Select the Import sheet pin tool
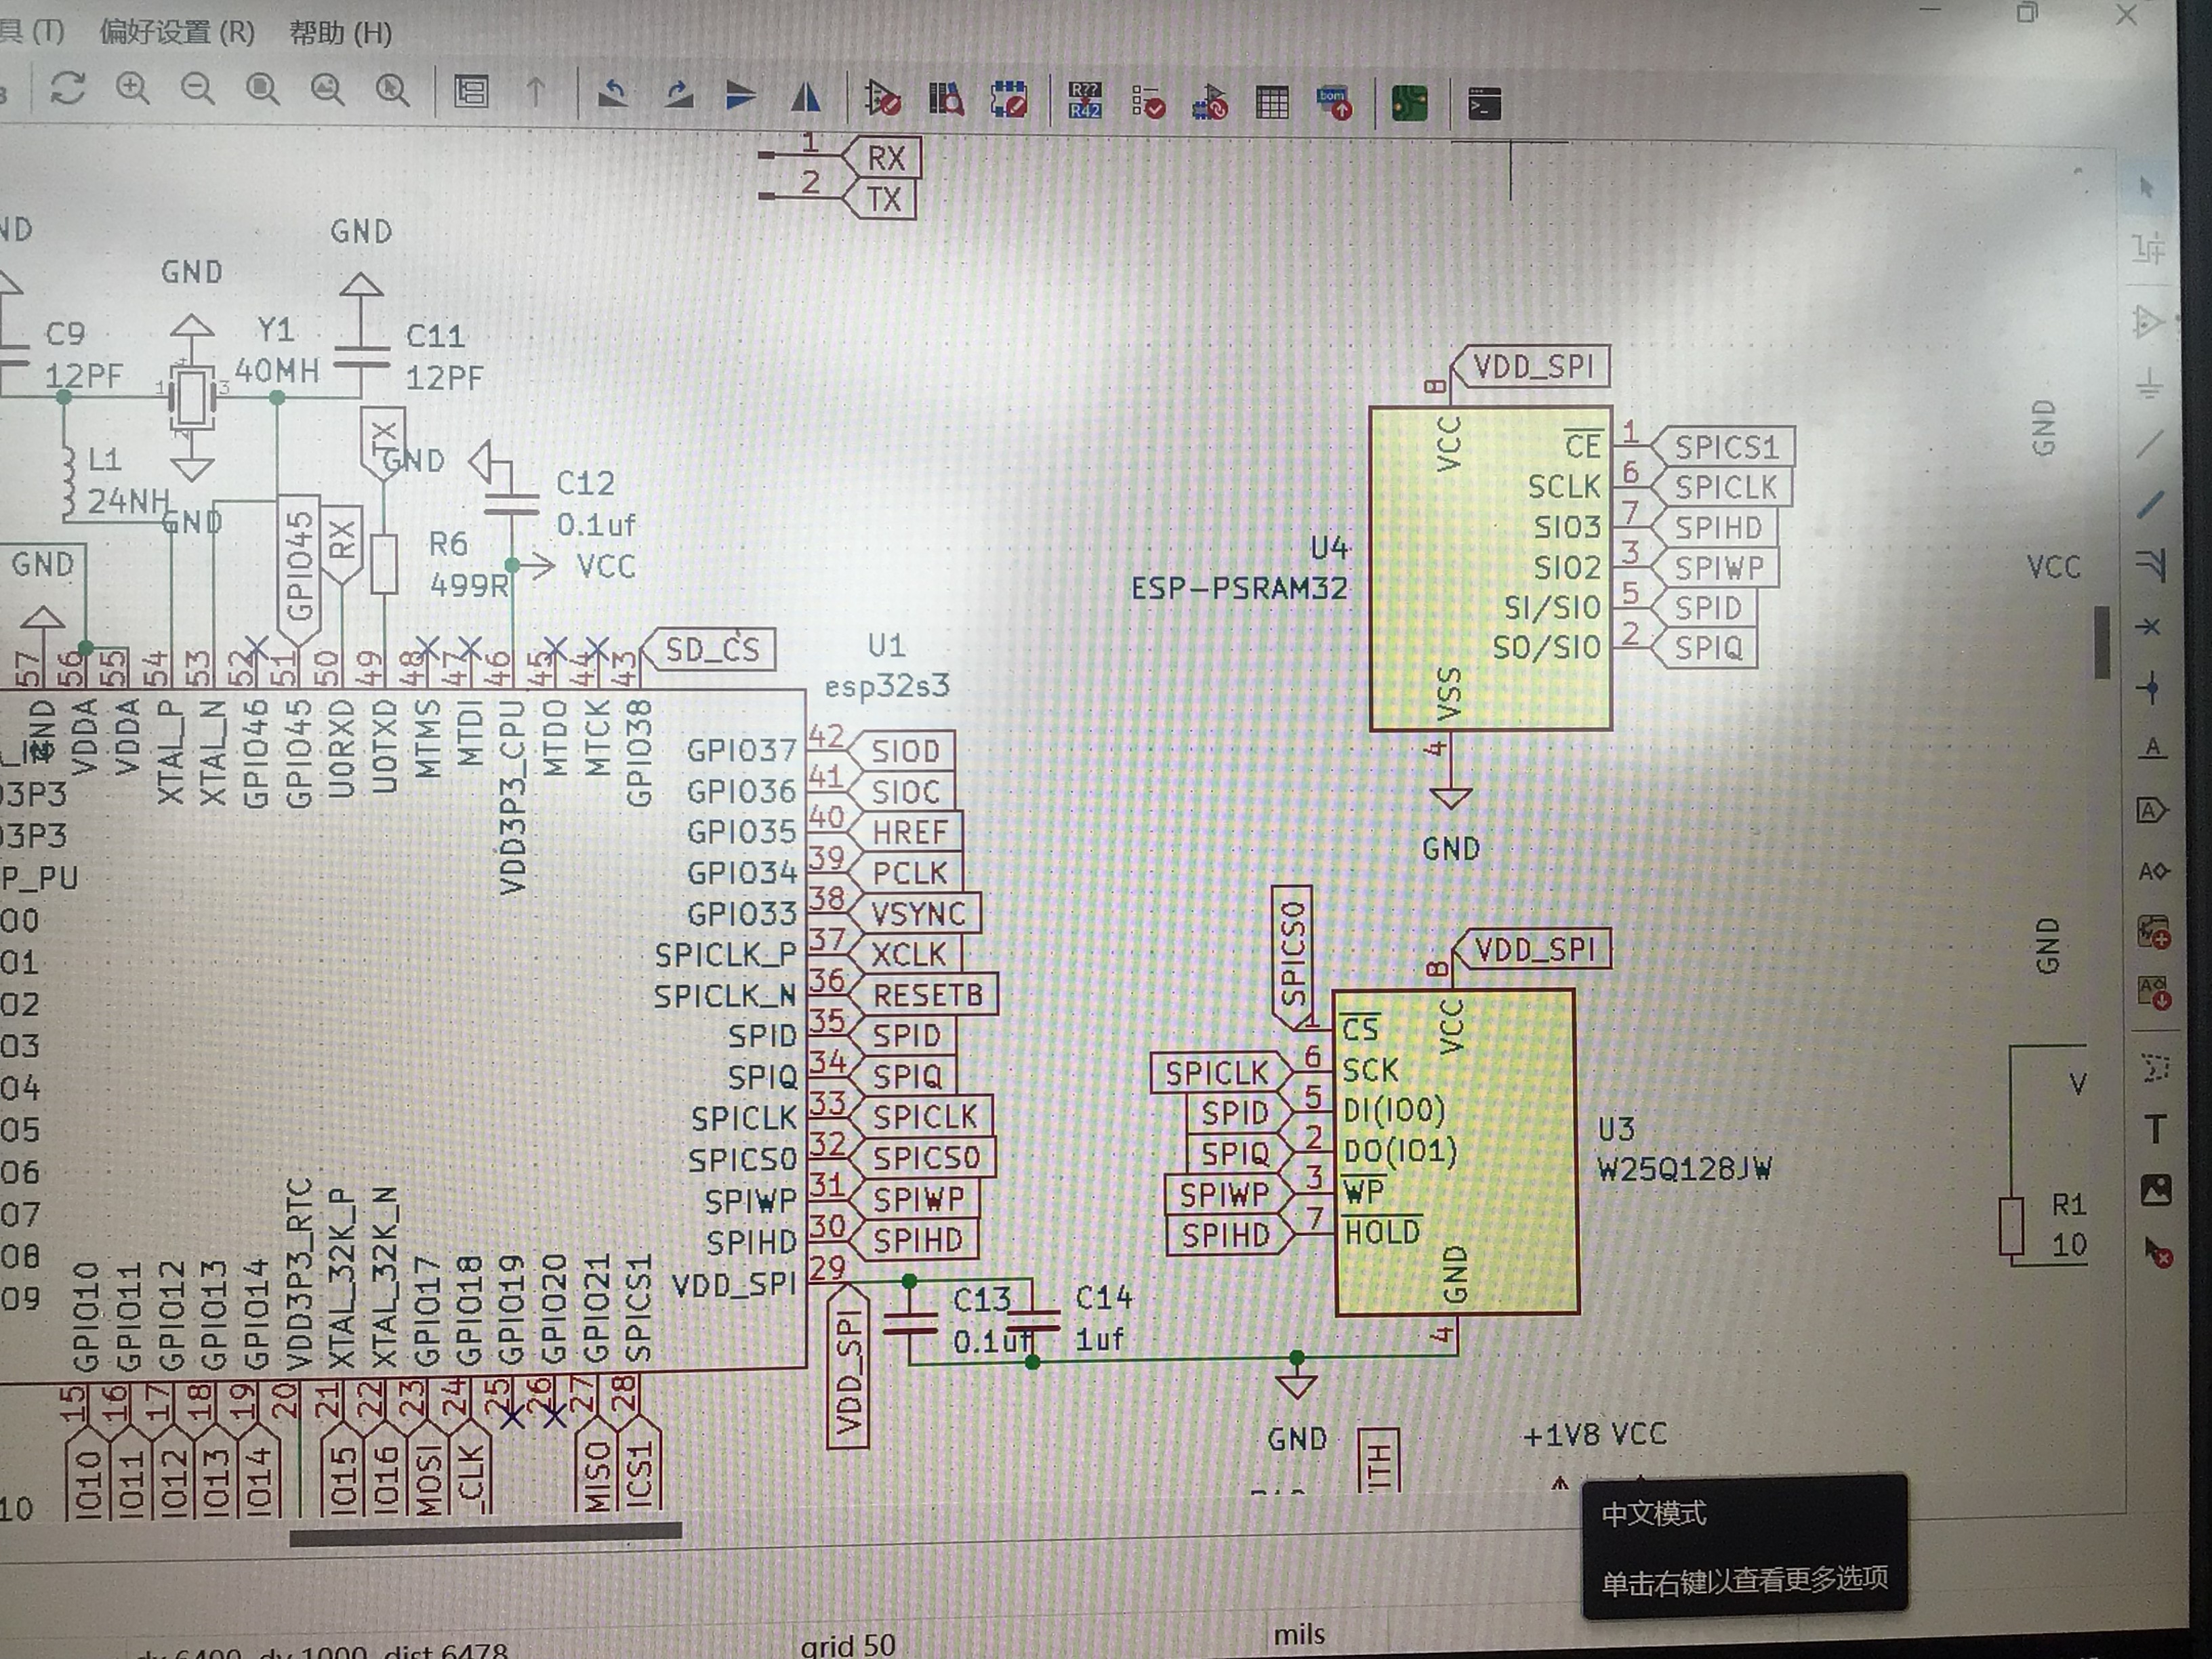This screenshot has width=2212, height=1659. pos(2155,993)
